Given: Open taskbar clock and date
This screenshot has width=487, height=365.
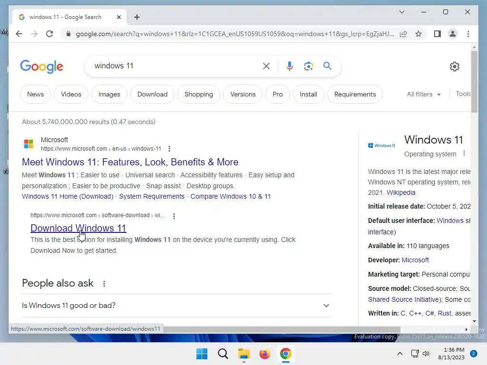Looking at the screenshot, I should [451, 354].
